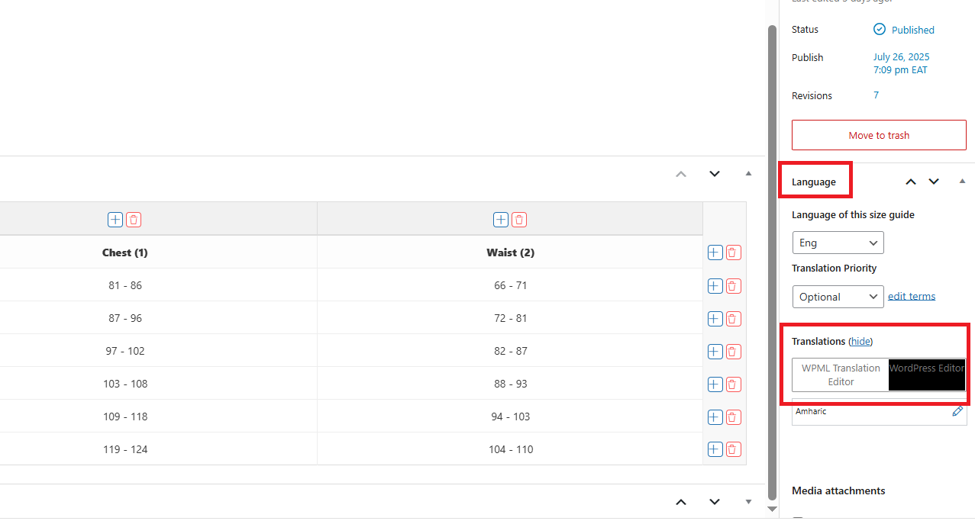This screenshot has width=975, height=521.
Task: Click the scrollbar down arrow
Action: 772,509
